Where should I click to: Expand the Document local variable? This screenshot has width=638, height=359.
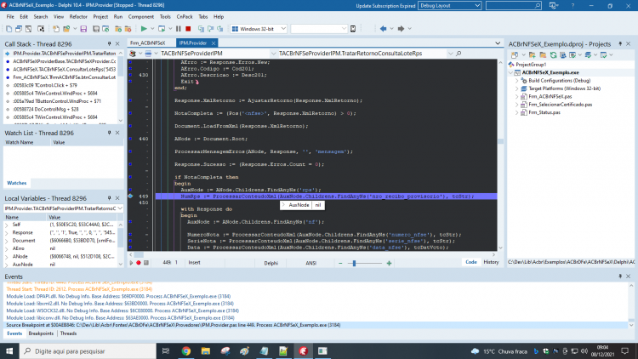click(7, 241)
